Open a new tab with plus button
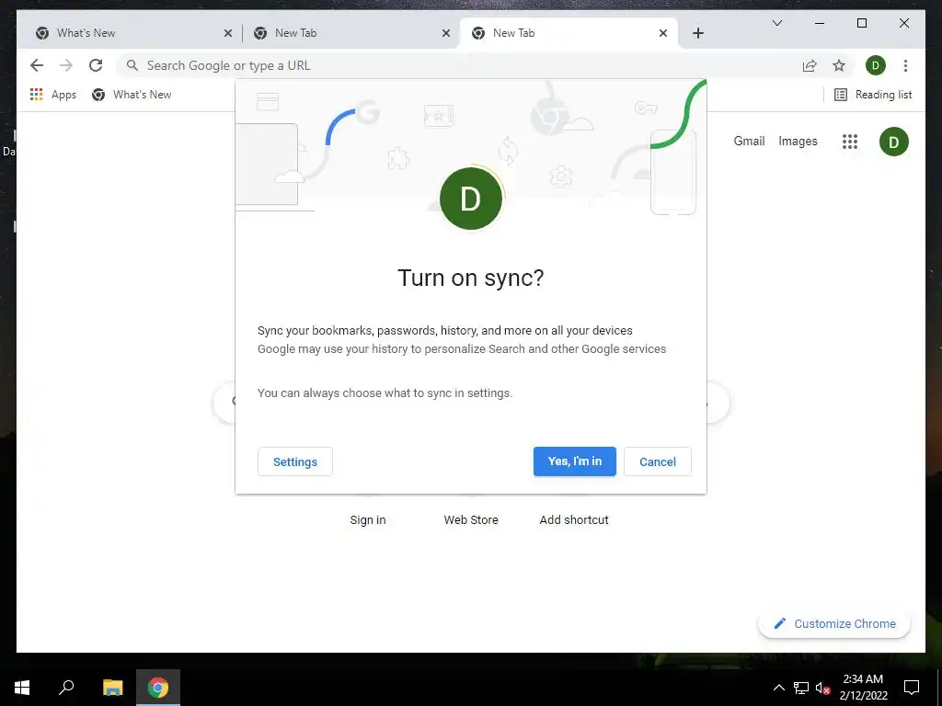The width and height of the screenshot is (942, 706). (x=698, y=33)
